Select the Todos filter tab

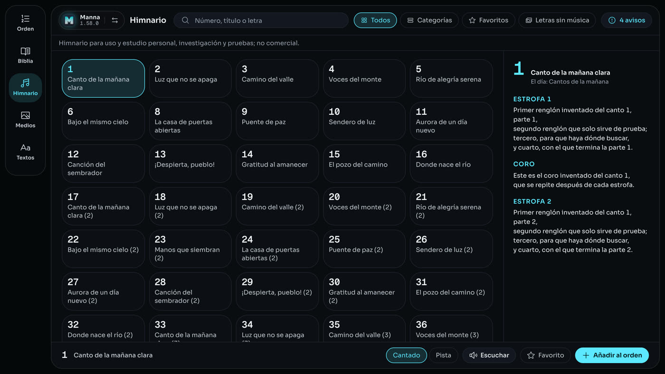pos(375,20)
